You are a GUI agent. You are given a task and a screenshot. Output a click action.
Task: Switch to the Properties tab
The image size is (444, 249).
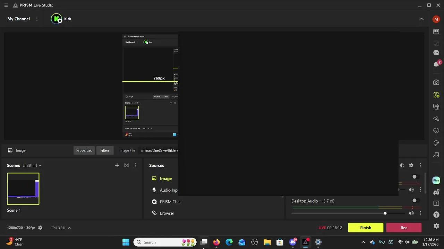tap(84, 150)
